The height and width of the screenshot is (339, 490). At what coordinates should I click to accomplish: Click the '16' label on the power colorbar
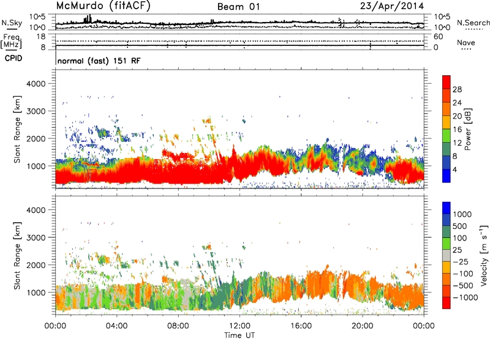coord(457,130)
